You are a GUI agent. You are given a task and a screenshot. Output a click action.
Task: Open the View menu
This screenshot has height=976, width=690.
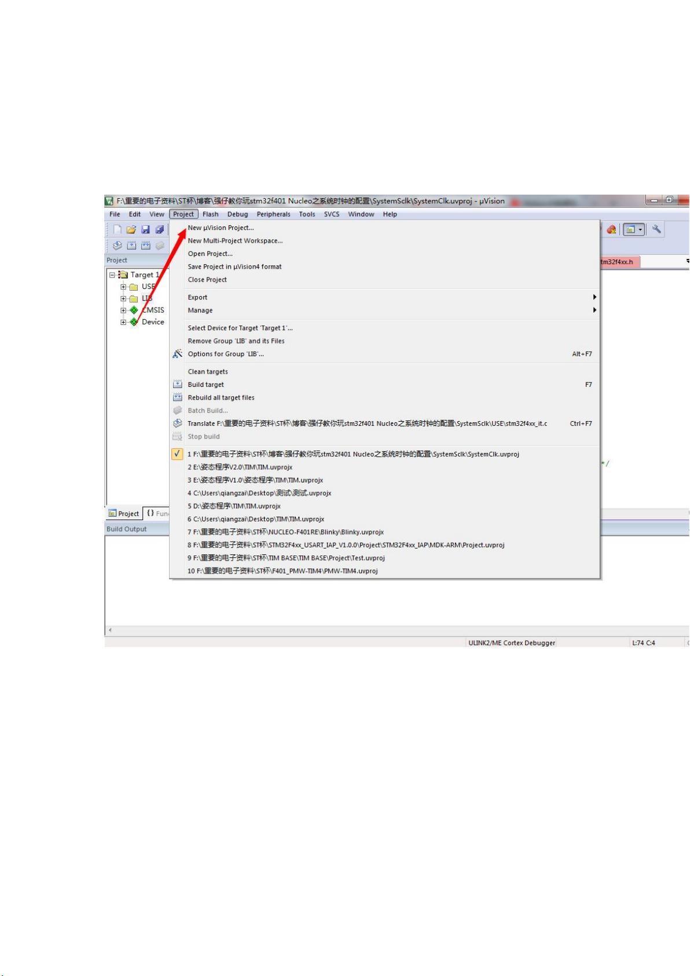[157, 214]
